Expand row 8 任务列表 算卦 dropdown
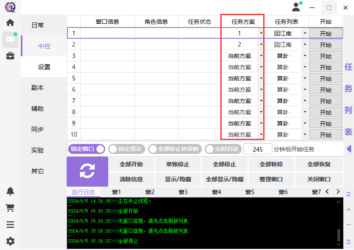This screenshot has height=250, width=354. point(305,112)
